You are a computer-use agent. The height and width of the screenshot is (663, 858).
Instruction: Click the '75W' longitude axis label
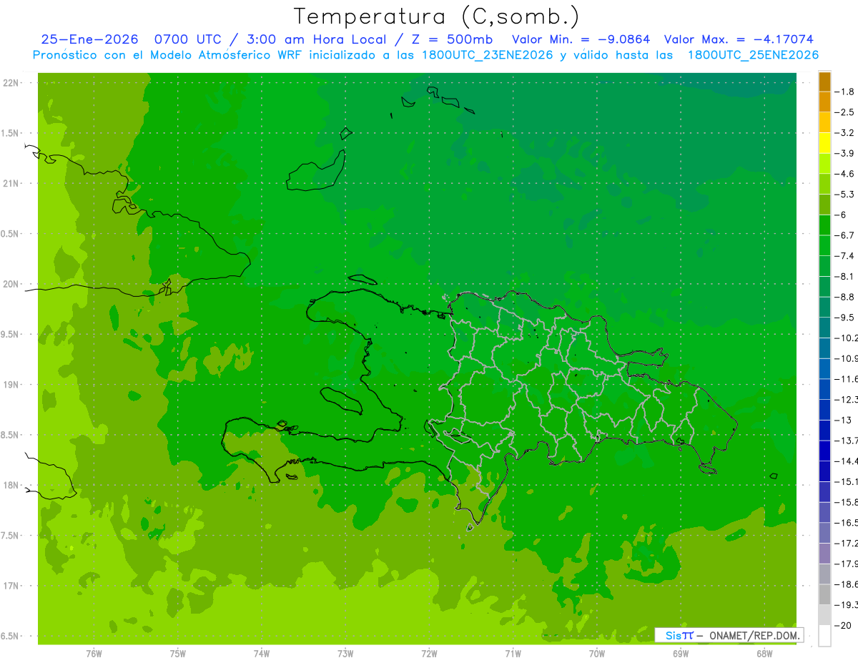(x=177, y=654)
